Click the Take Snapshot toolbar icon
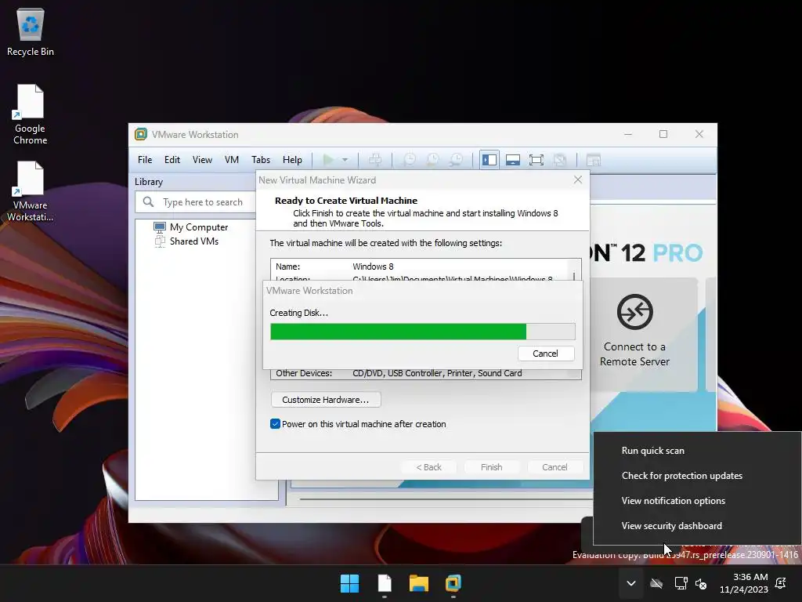The width and height of the screenshot is (802, 602). [x=410, y=160]
